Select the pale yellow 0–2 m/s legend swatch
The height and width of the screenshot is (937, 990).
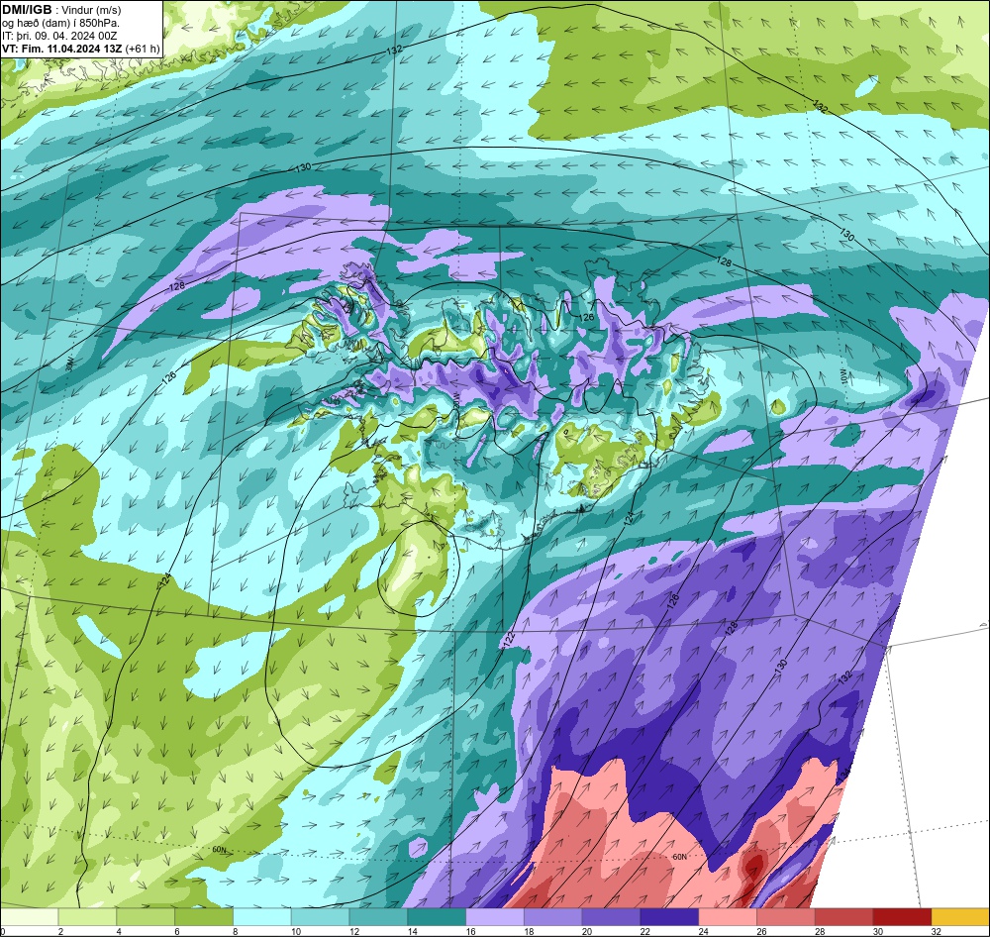(29, 916)
